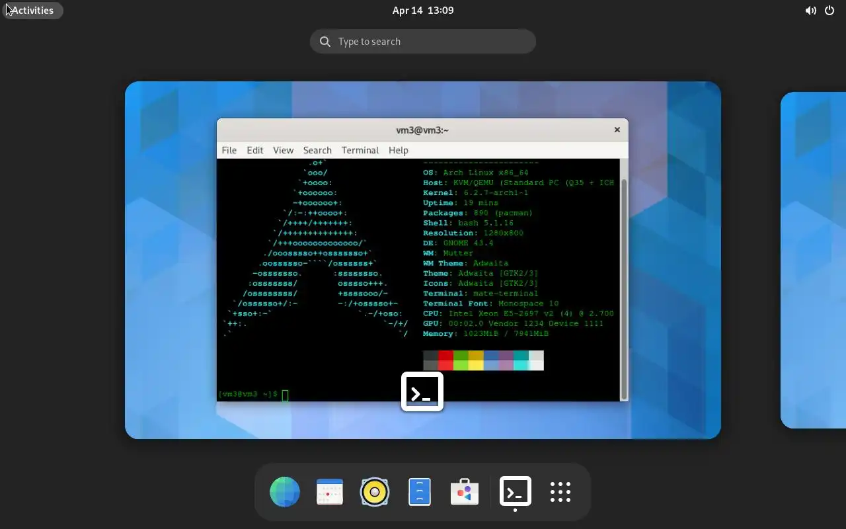846x529 pixels.
Task: Open the web browser from the dock
Action: tap(285, 492)
